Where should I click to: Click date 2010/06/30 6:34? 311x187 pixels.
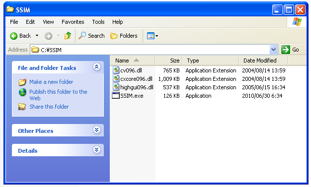click(x=262, y=96)
